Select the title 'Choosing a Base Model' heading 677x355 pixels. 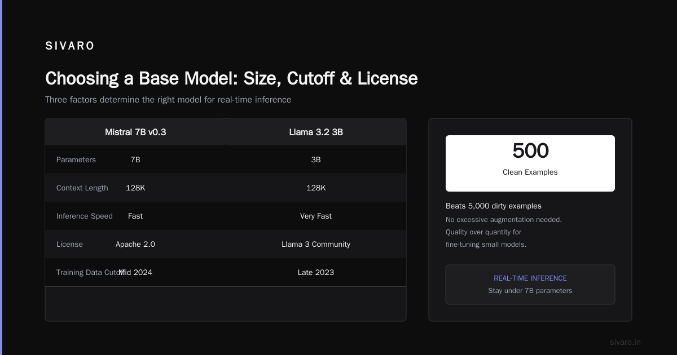231,78
